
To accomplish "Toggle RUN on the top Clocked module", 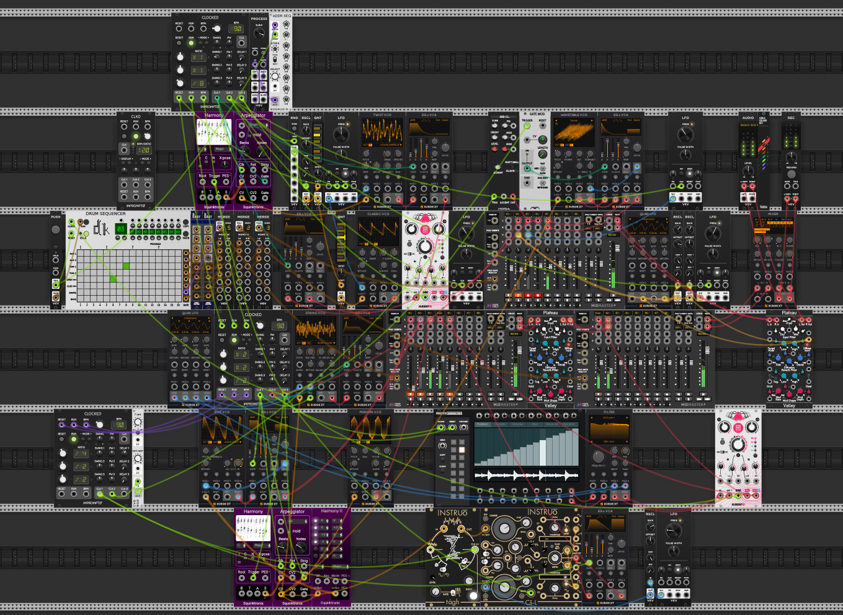I will pyautogui.click(x=191, y=43).
